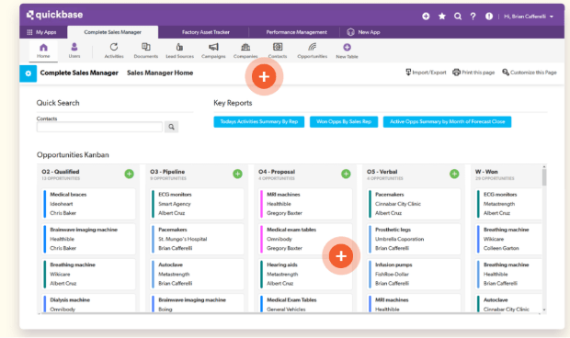Add opportunity to 05 - Verbal column

point(454,174)
